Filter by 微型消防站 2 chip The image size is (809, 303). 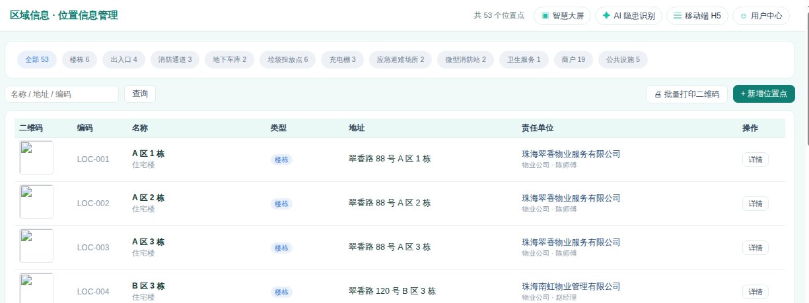pyautogui.click(x=466, y=60)
